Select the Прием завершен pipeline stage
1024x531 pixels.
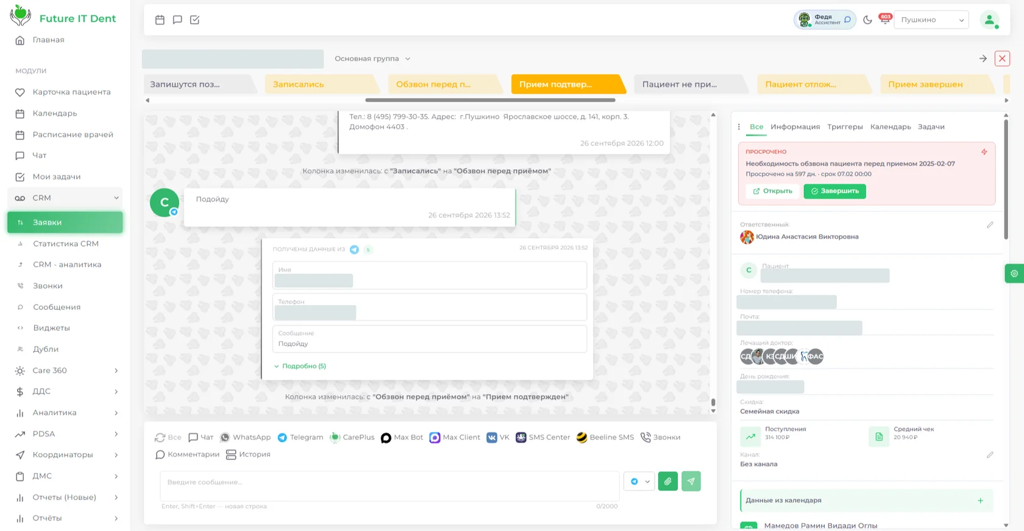click(x=936, y=84)
